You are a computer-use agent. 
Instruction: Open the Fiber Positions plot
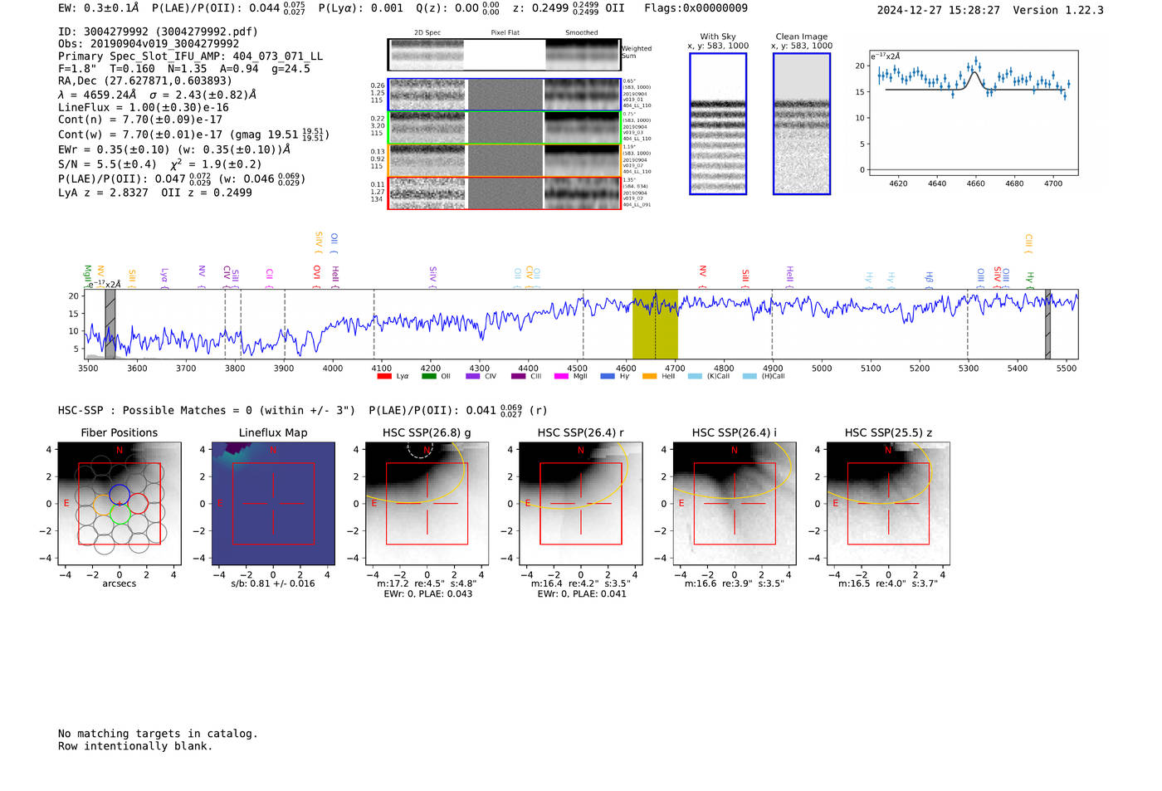(x=119, y=504)
